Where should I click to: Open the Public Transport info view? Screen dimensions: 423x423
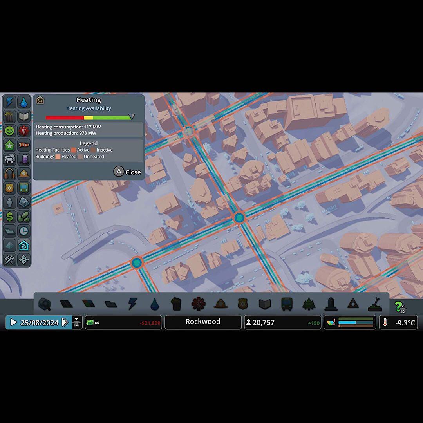coord(24,189)
